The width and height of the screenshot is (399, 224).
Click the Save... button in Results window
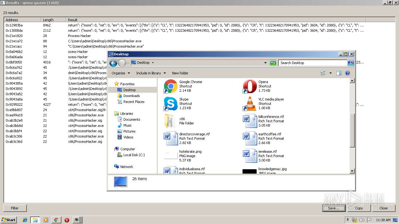click(x=334, y=208)
